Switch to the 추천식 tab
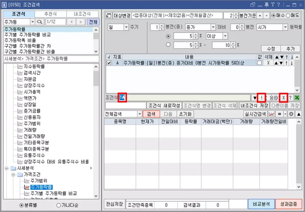The image size is (305, 212). pyautogui.click(x=51, y=14)
